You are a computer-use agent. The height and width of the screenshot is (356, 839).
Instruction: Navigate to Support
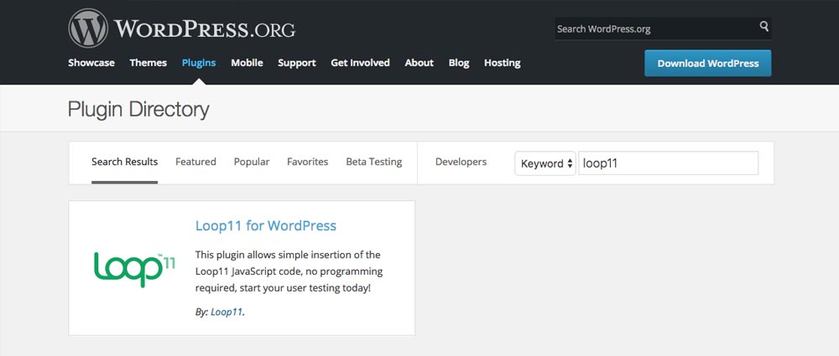click(297, 63)
